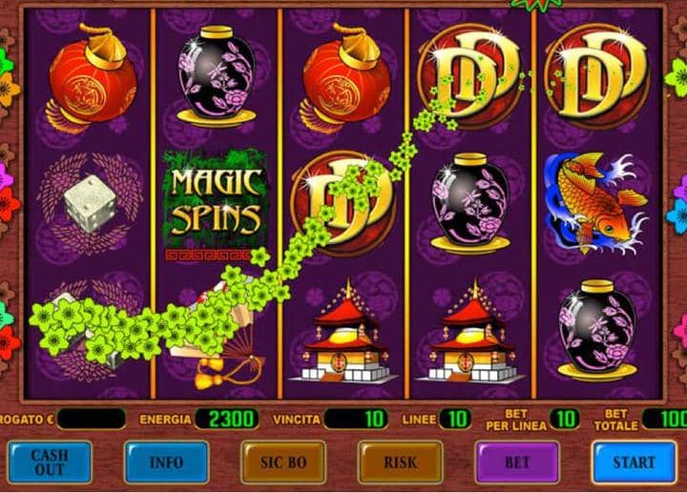The width and height of the screenshot is (687, 493).
Task: Click the pagoda symbol on fourth reel
Action: 471,332
